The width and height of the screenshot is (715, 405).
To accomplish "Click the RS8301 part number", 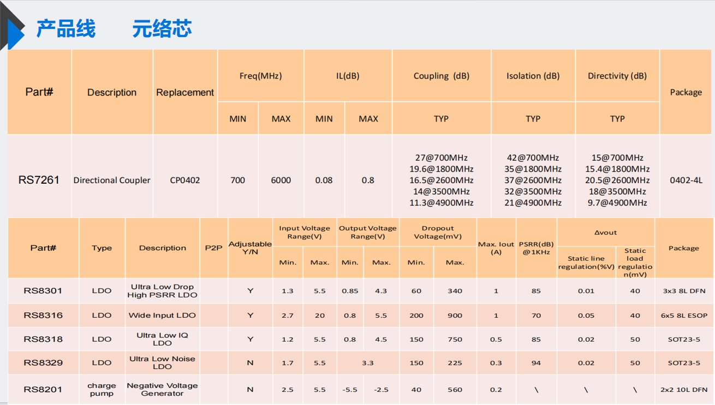I will 43,291.
